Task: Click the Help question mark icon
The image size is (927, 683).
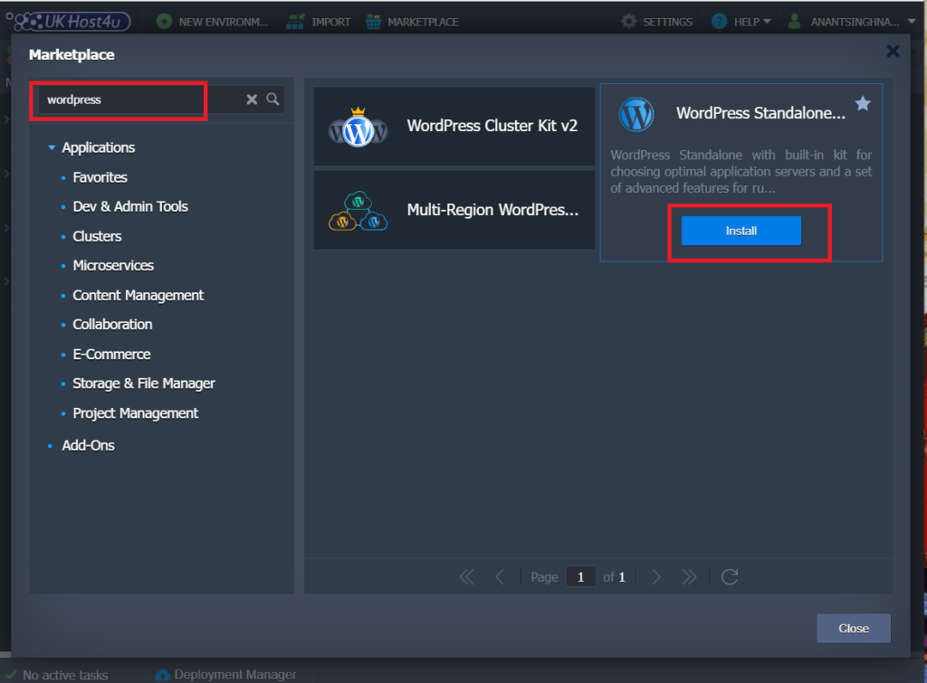Action: pos(719,22)
